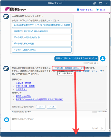Close the 奉行AIチャット window

pos(107,3)
